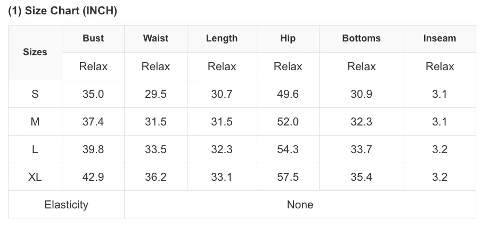This screenshot has width=490, height=235.
Task: Select the XL size row label
Action: pos(35,177)
